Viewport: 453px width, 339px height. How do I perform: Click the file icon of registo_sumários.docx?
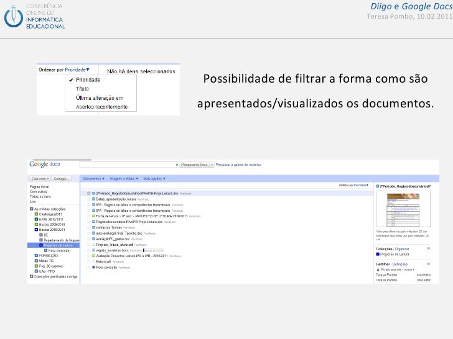[93, 250]
